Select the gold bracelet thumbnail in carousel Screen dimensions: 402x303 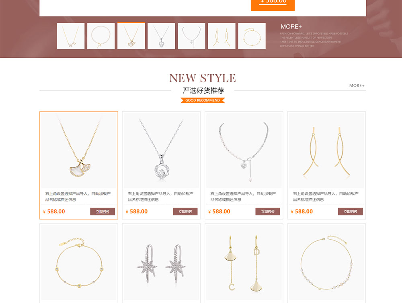tap(252, 36)
